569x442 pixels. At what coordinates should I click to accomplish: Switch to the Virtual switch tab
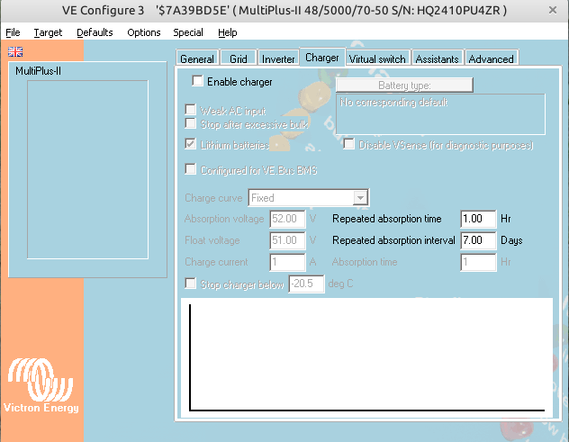click(377, 59)
